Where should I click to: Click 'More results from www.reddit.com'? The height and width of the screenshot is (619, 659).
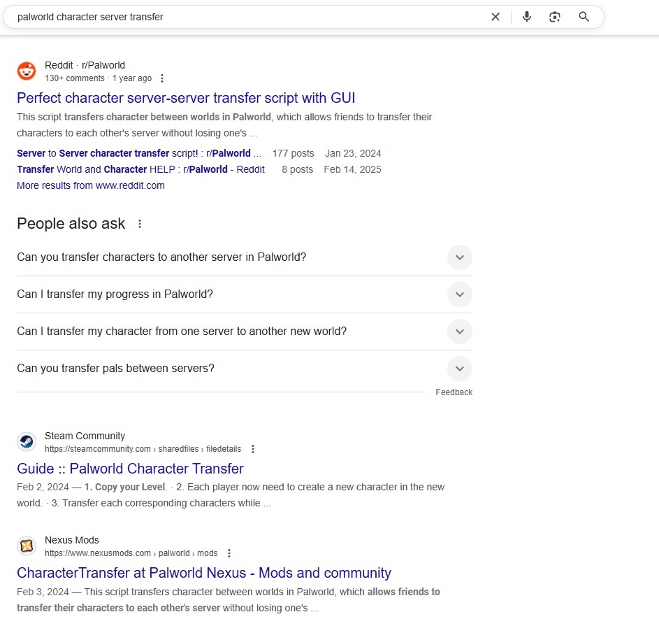tap(91, 185)
